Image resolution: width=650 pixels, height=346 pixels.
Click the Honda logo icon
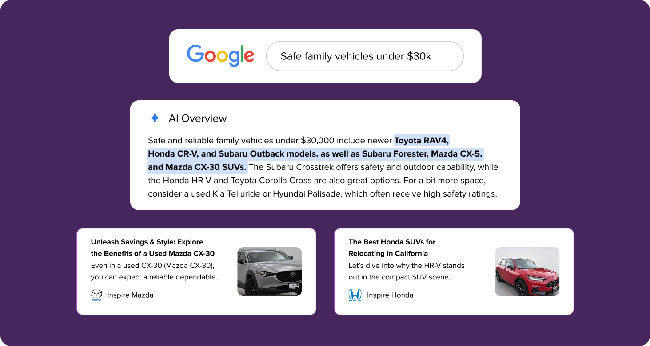355,295
